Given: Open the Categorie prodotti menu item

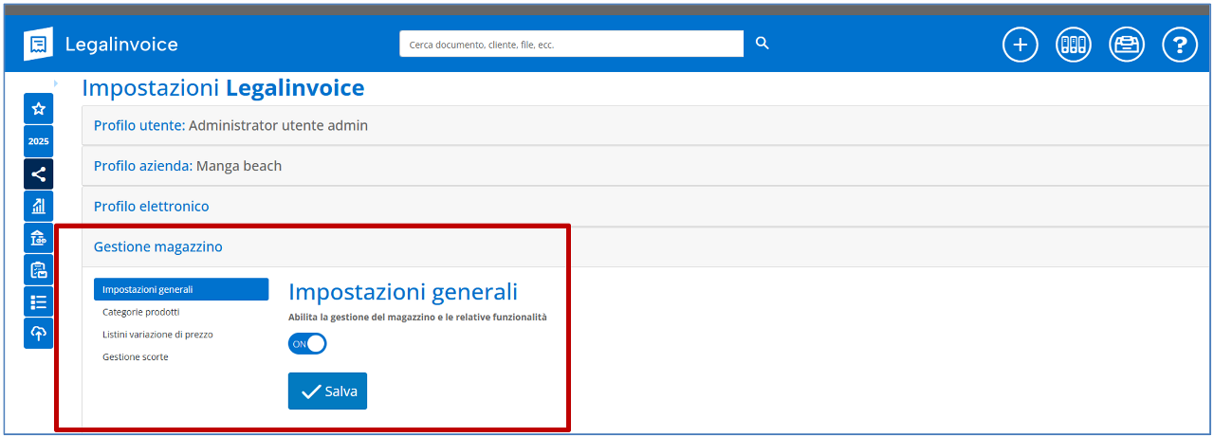Looking at the screenshot, I should pyautogui.click(x=141, y=312).
